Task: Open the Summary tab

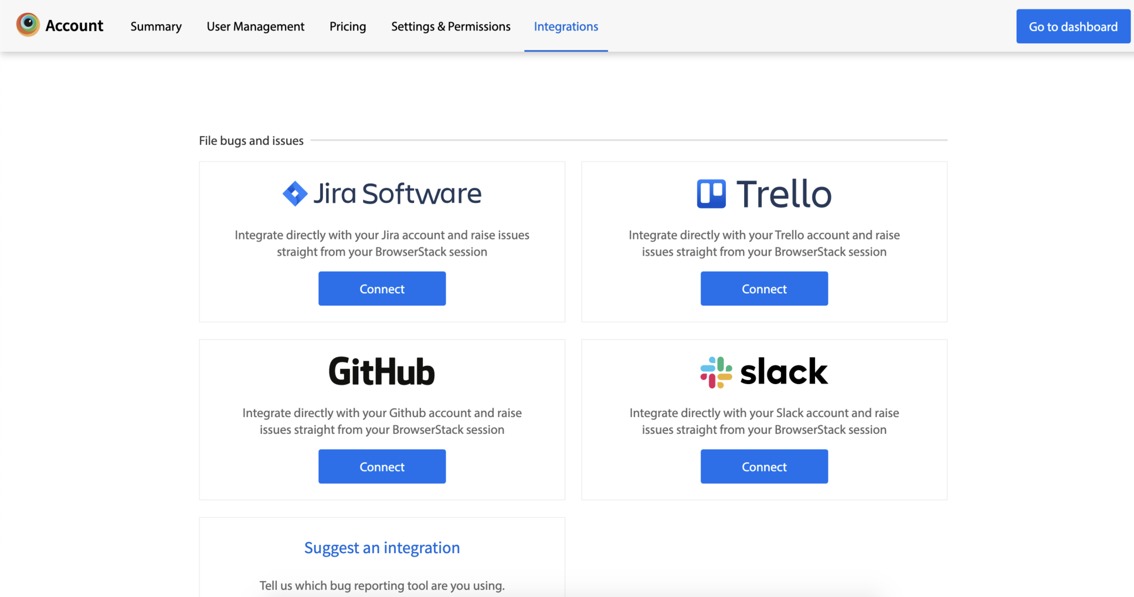Action: 156,27
